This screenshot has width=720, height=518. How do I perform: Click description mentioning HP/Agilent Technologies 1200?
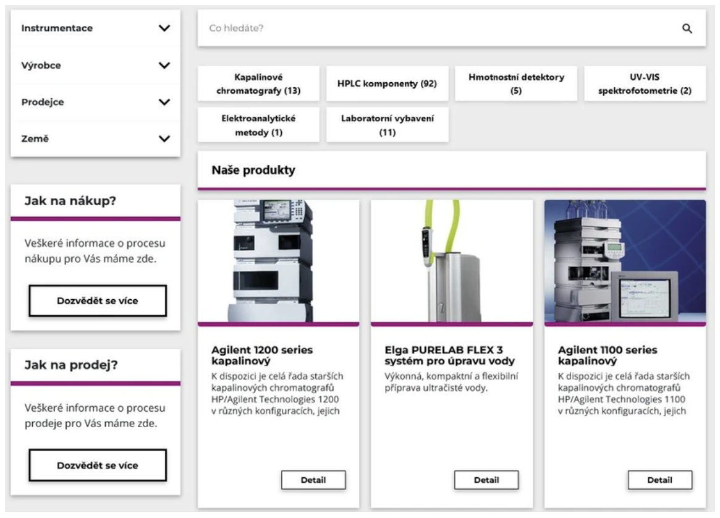pos(277,394)
